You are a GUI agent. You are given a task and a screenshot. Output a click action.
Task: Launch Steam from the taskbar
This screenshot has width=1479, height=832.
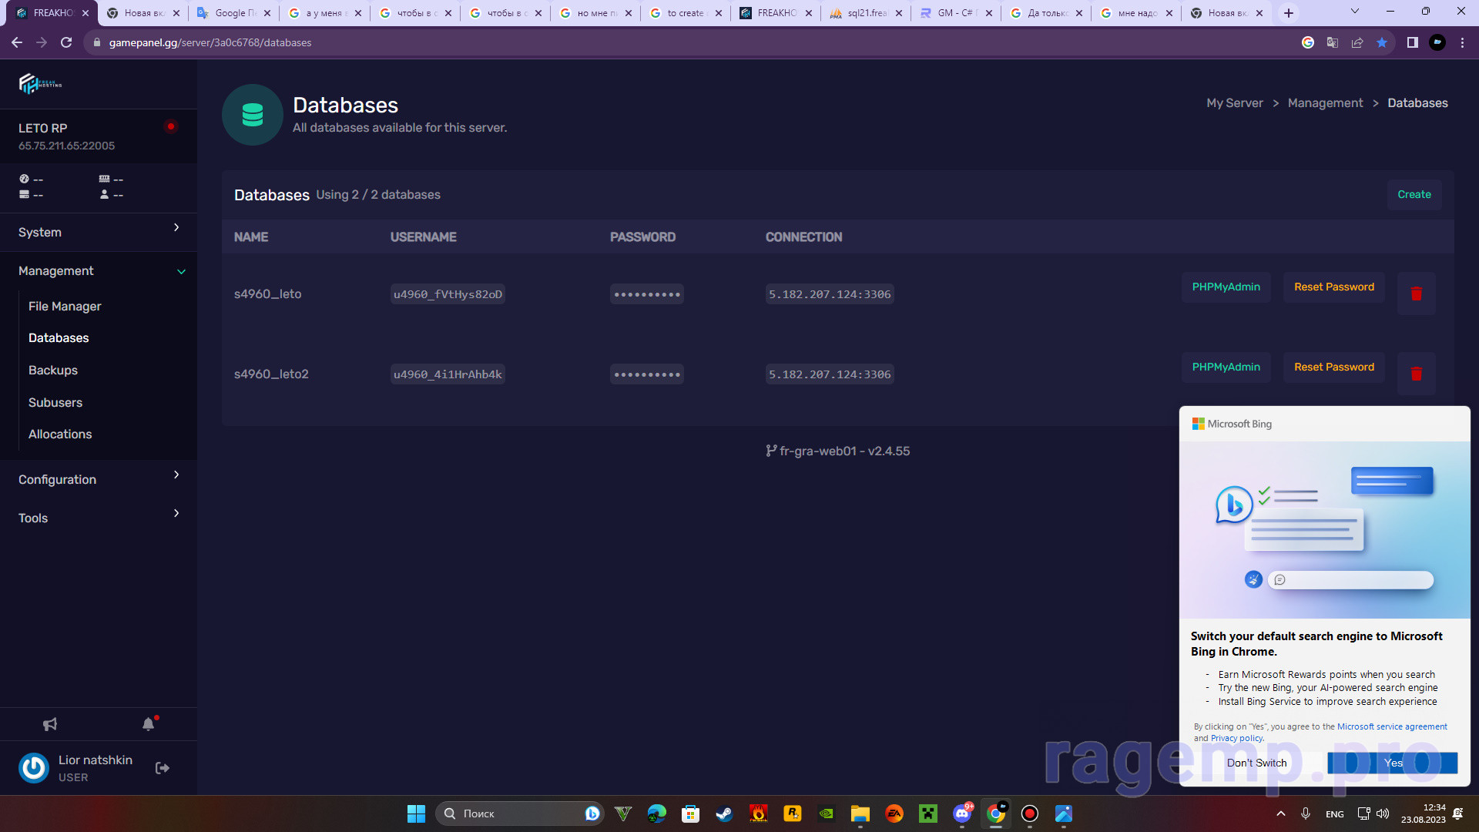[x=724, y=814]
